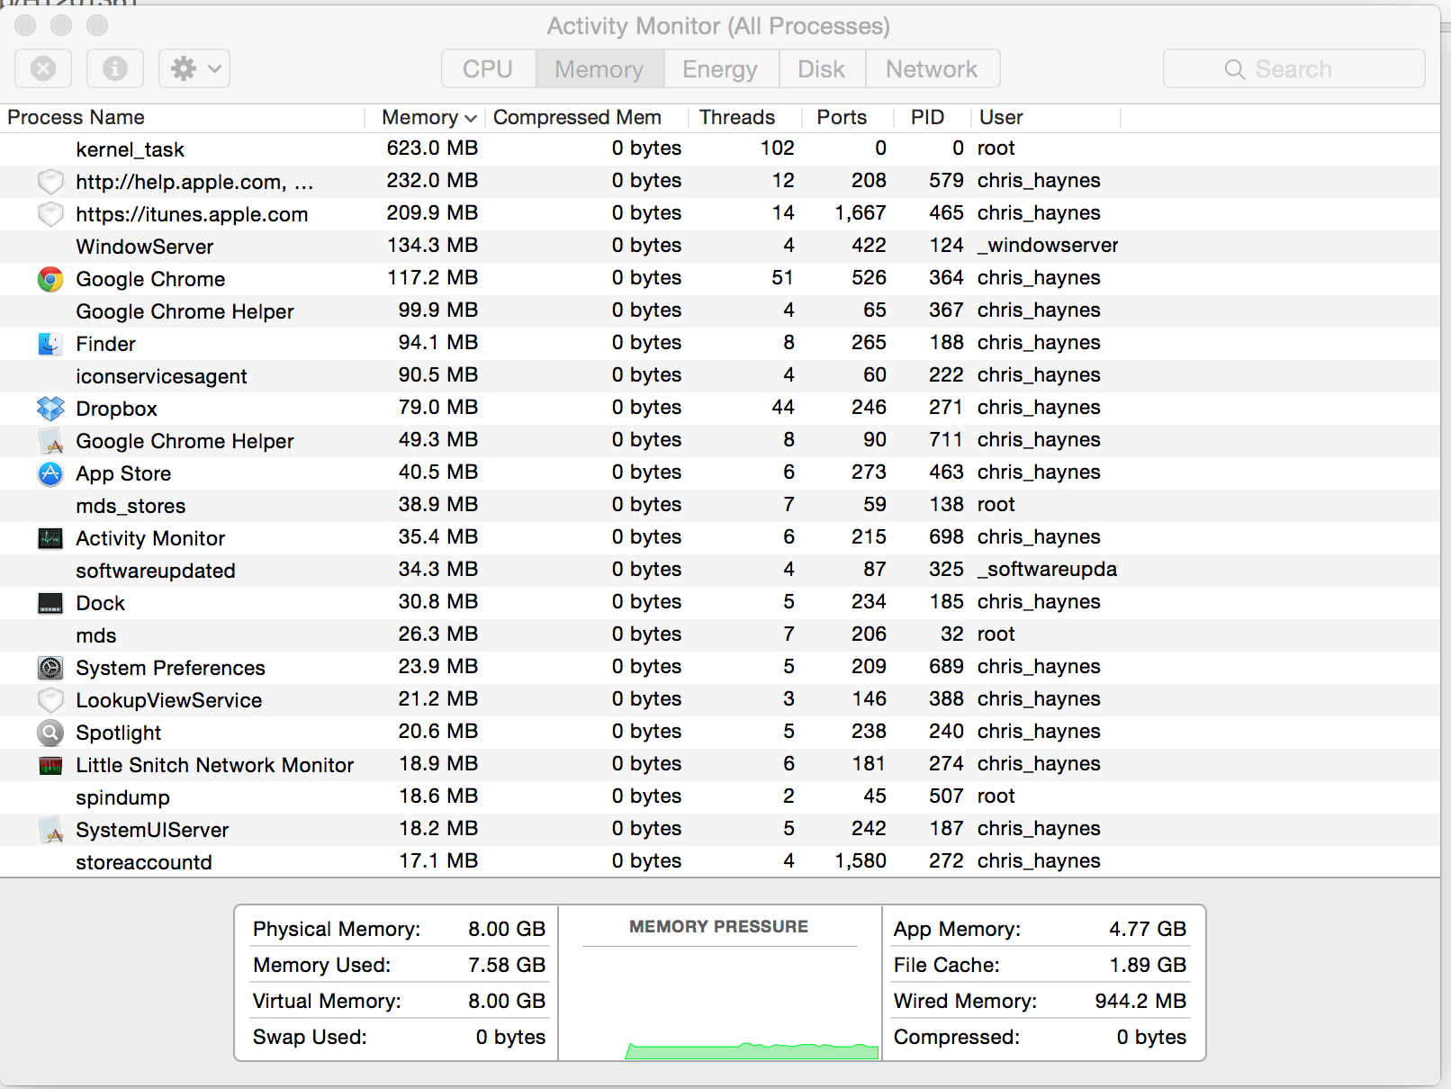Switch to the CPU tab

[488, 68]
